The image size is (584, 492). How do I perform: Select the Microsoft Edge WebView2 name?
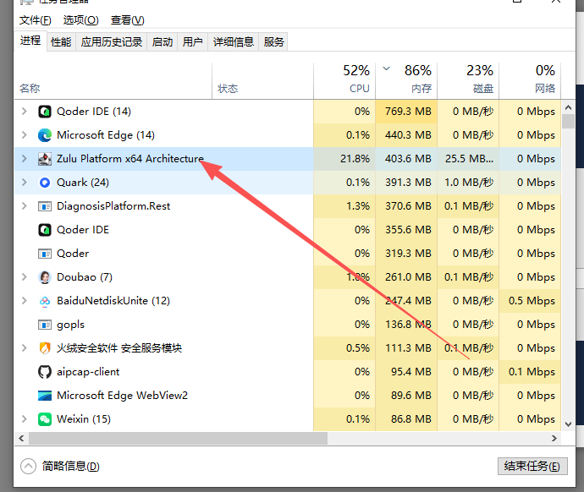click(x=122, y=396)
